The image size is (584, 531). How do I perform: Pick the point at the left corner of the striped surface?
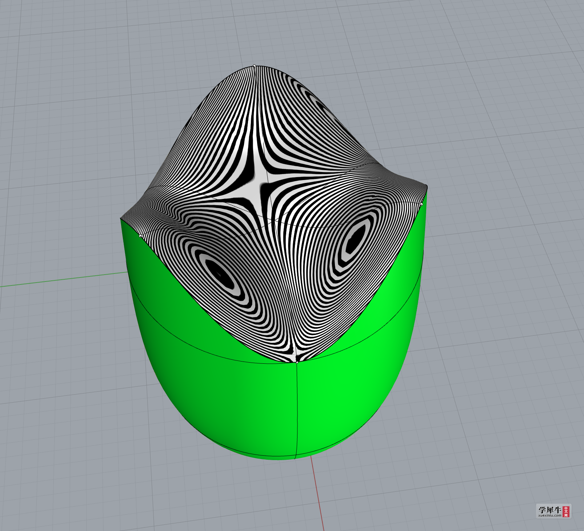point(141,236)
